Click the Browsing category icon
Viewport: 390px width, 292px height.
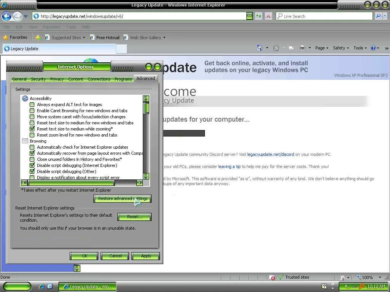pyautogui.click(x=25, y=141)
